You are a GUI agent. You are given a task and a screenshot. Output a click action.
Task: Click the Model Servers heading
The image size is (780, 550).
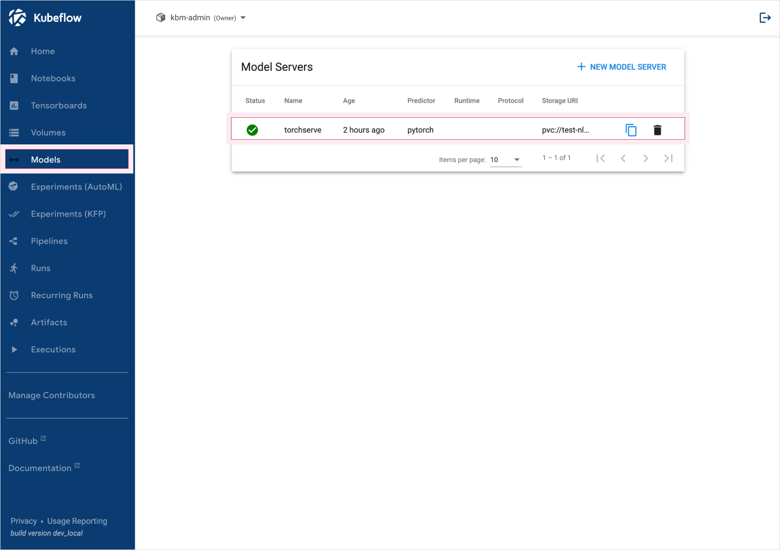pyautogui.click(x=277, y=67)
